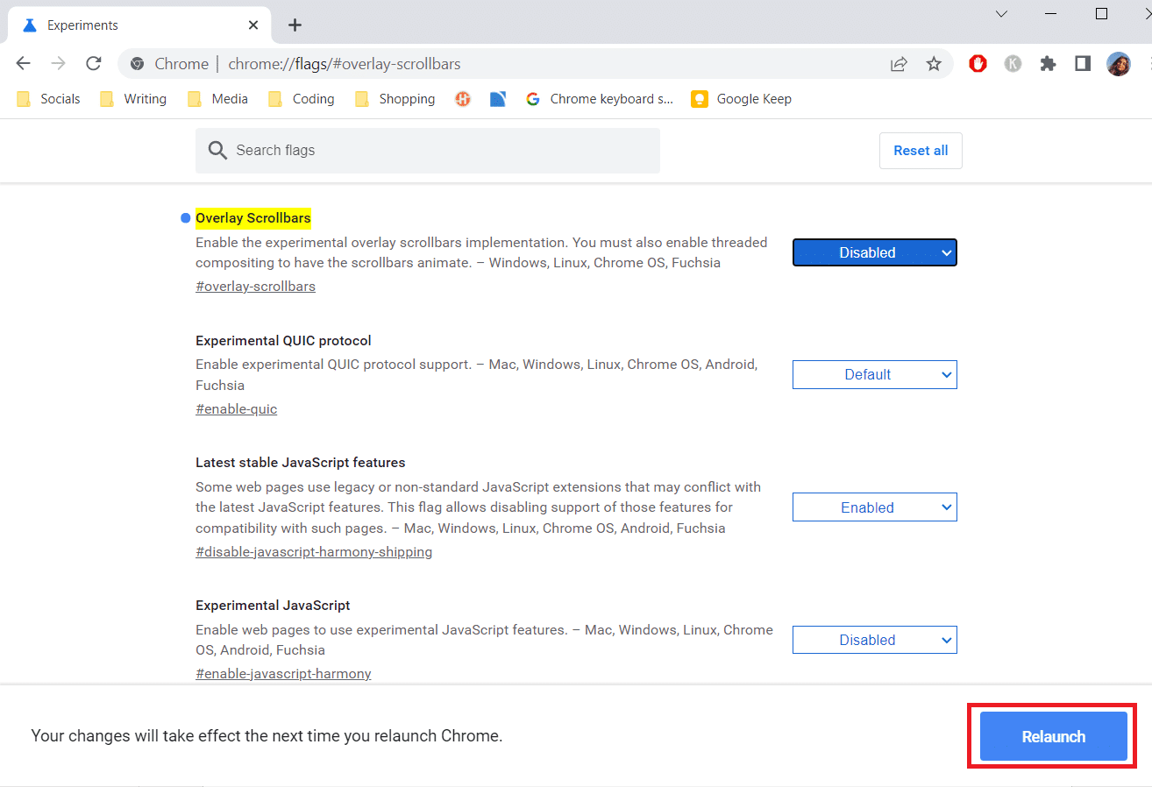Click the Latest stable JavaScript features heading
This screenshot has width=1152, height=787.
pos(300,462)
